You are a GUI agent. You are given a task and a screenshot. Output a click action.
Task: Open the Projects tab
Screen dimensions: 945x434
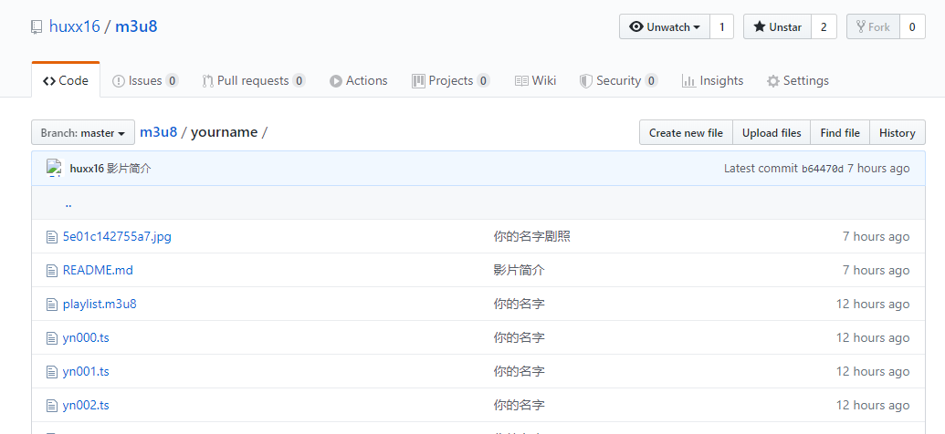[x=451, y=80]
